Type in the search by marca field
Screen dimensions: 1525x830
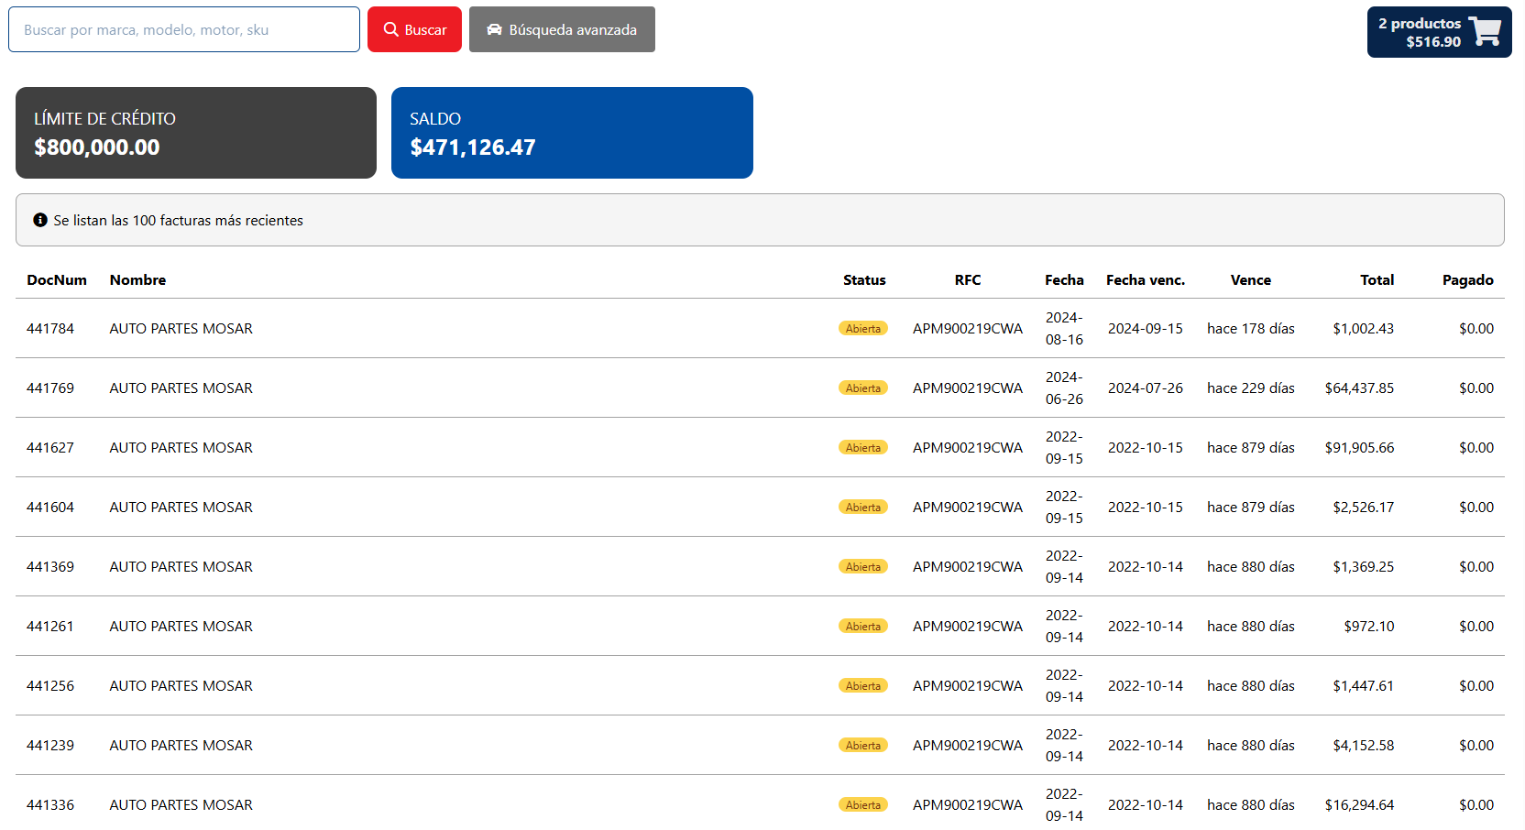tap(183, 29)
